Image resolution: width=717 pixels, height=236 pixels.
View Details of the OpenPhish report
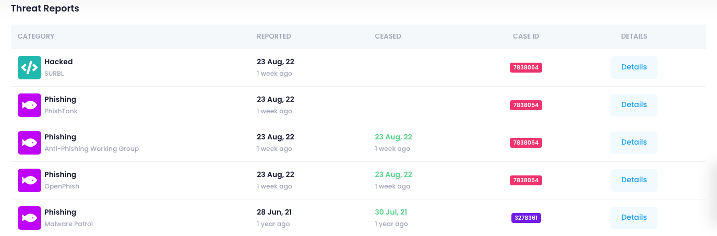(634, 180)
